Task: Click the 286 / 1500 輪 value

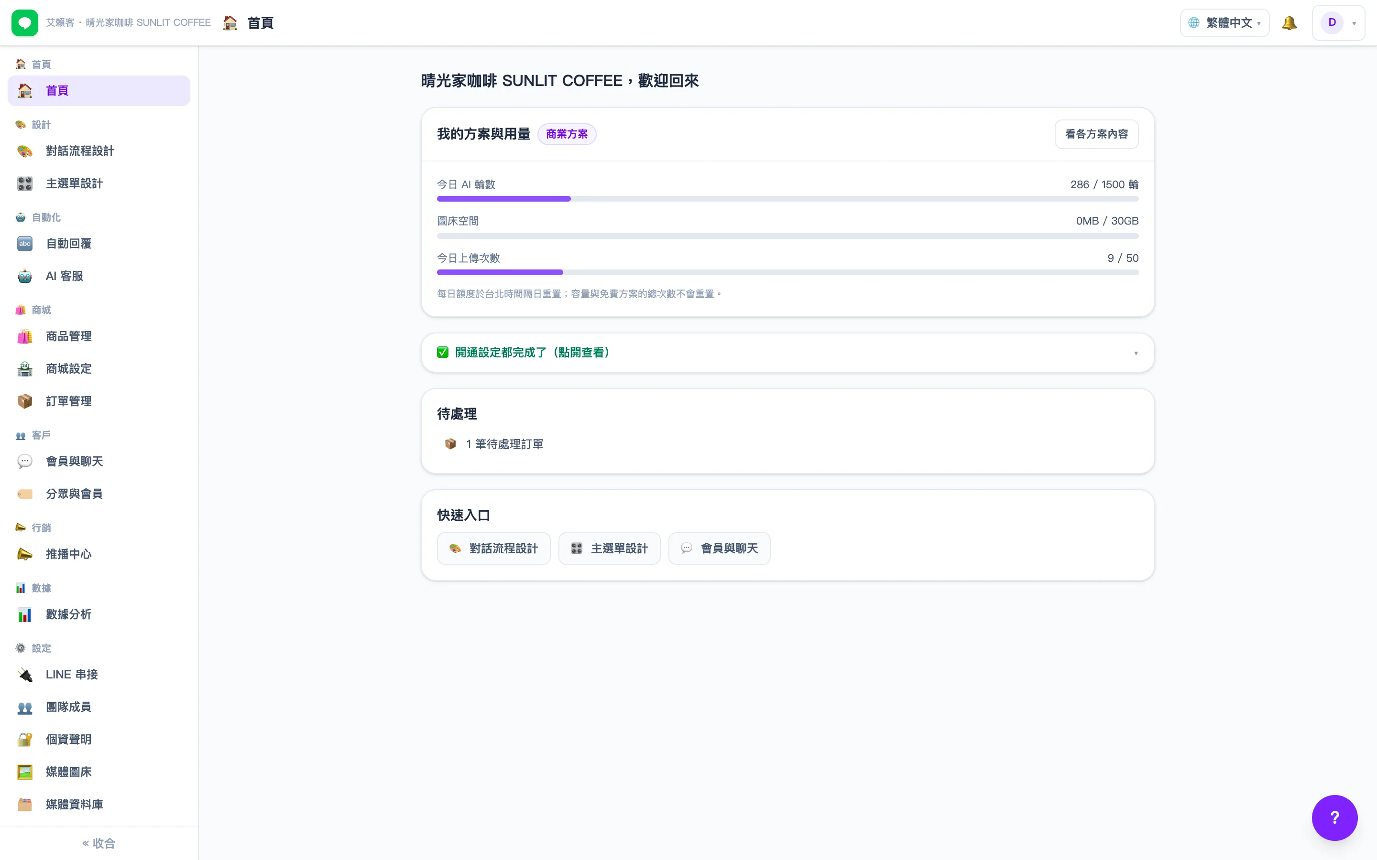Action: click(x=1104, y=184)
